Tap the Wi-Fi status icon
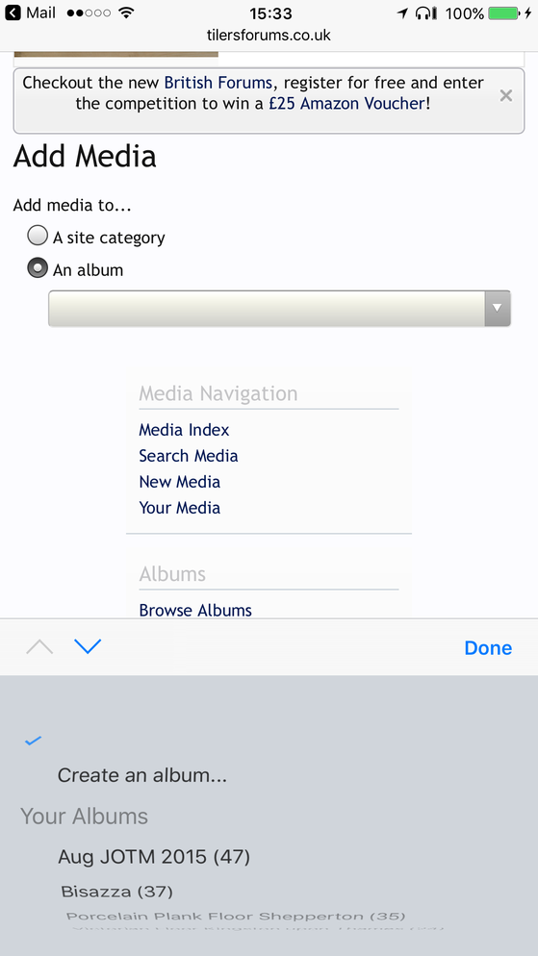The height and width of the screenshot is (956, 538). (126, 13)
